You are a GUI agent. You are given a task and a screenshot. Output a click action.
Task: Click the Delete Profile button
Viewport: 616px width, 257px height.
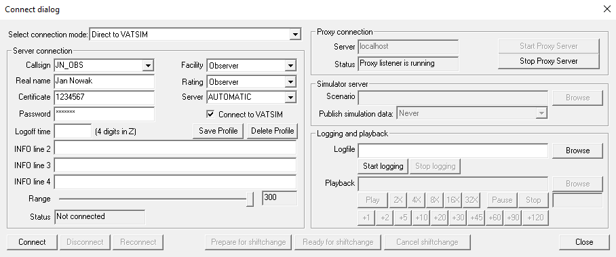coord(272,131)
